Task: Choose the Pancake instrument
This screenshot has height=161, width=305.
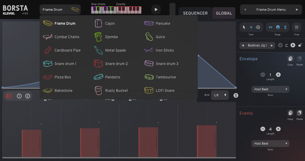Action: click(157, 23)
